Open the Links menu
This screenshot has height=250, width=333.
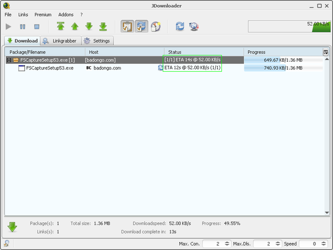(23, 14)
